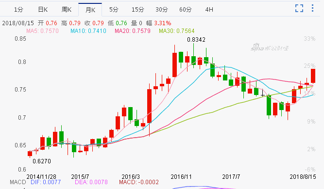324x189 pixels.
Task: Click the MA30 indicator label
Action: [177, 31]
